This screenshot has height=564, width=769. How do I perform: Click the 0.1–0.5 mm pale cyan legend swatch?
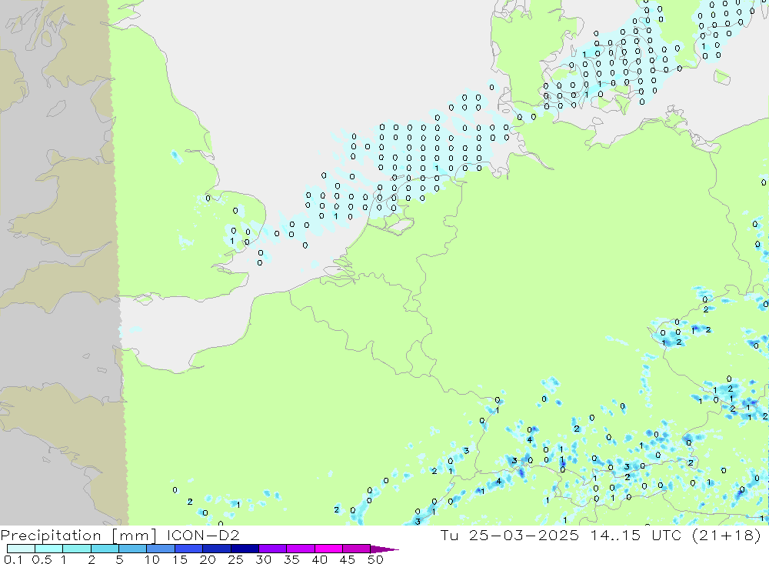tap(21, 549)
